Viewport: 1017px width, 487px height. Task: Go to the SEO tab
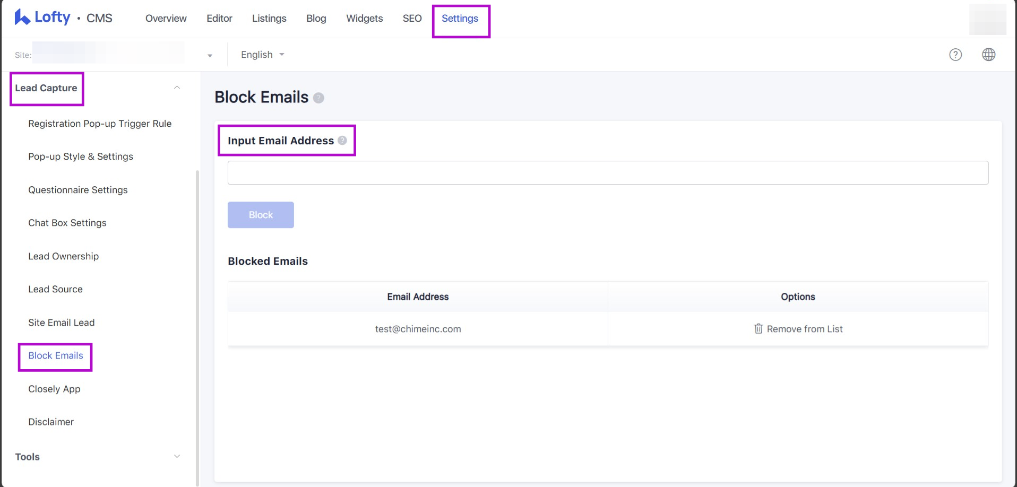tap(412, 19)
